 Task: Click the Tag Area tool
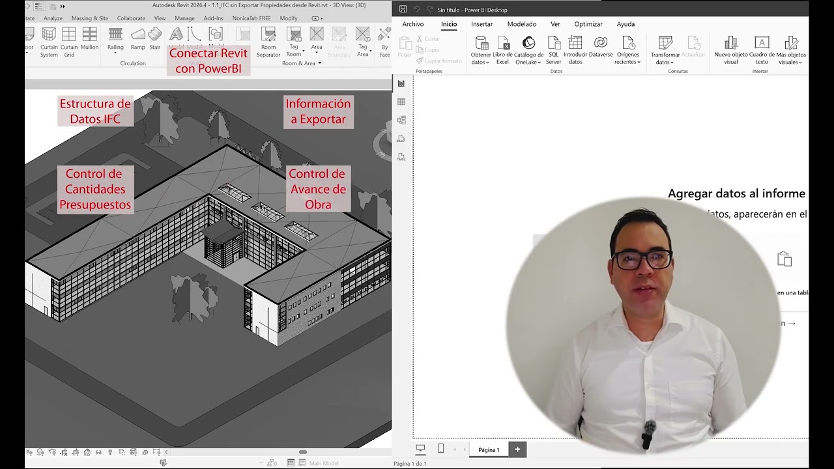[x=363, y=42]
